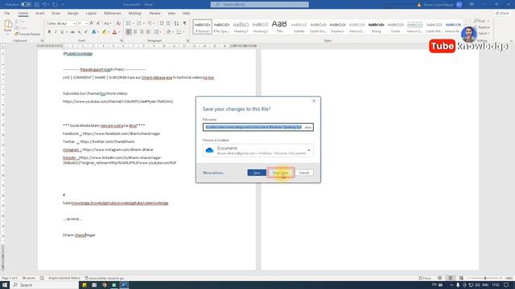Toggle Bold formatting

49,32
